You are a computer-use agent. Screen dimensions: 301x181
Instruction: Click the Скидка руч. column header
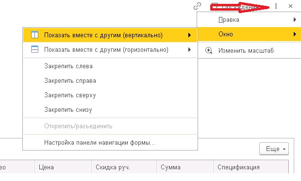click(124, 167)
